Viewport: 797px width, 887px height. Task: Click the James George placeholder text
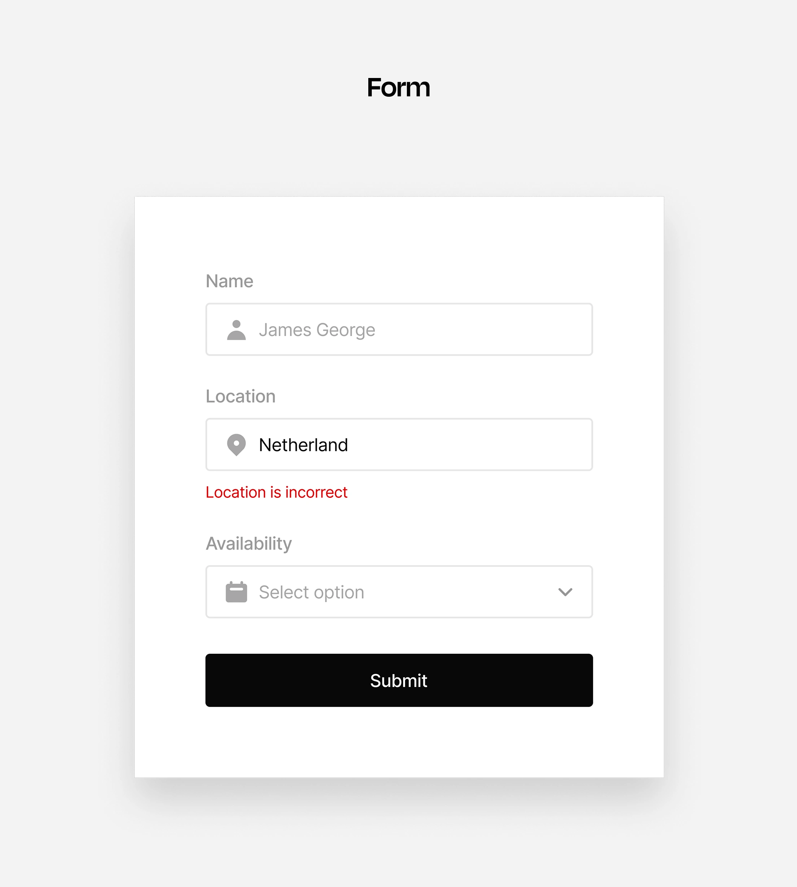coord(317,330)
